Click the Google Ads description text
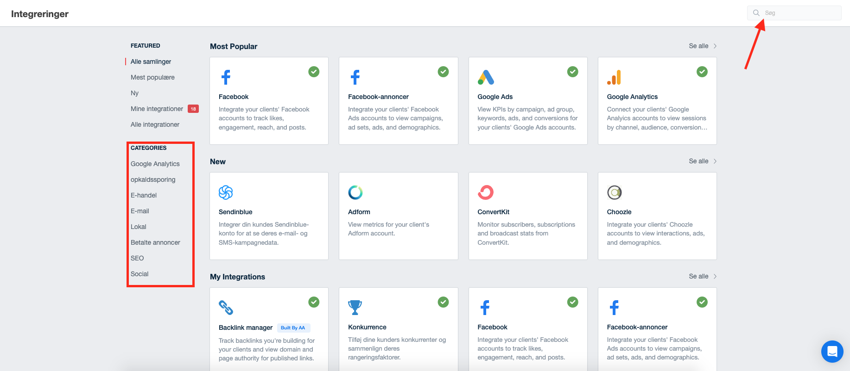The width and height of the screenshot is (850, 371). [527, 118]
